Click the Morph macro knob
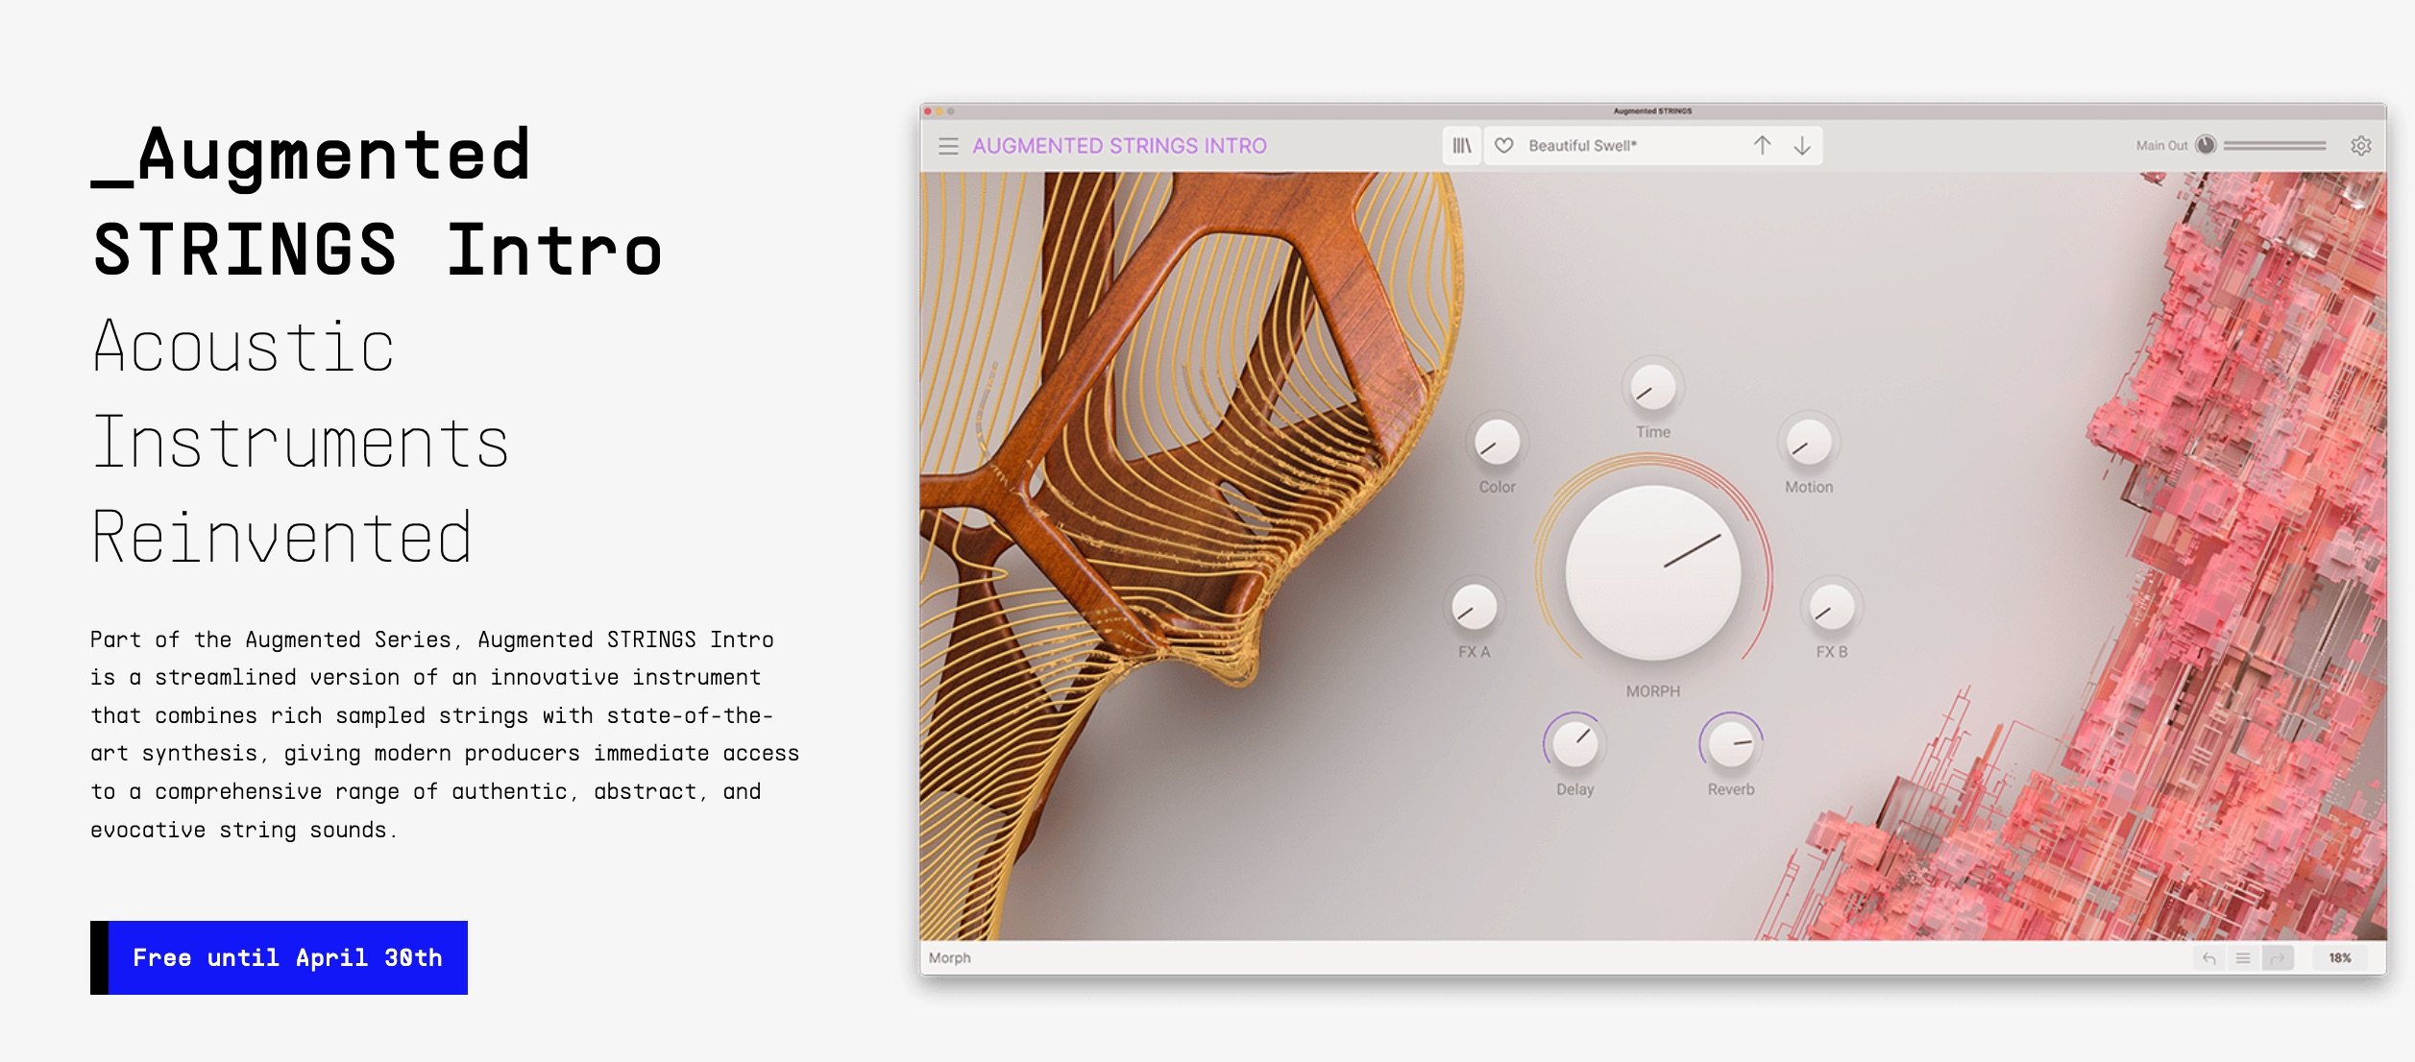Image resolution: width=2415 pixels, height=1062 pixels. [1655, 570]
